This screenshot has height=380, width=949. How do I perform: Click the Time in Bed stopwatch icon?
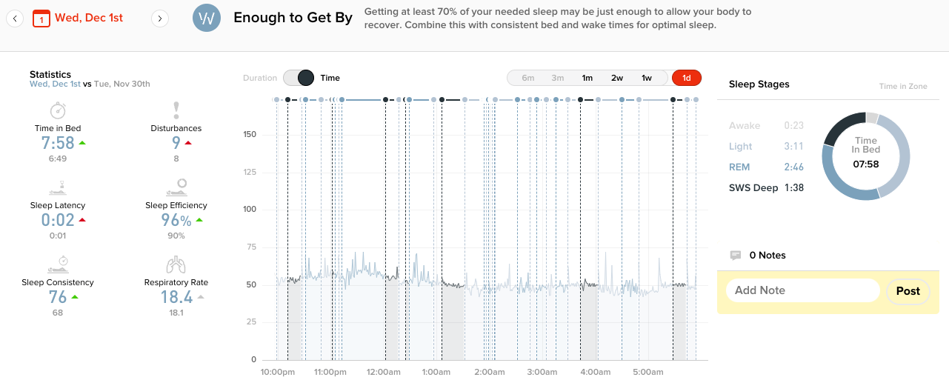(58, 110)
